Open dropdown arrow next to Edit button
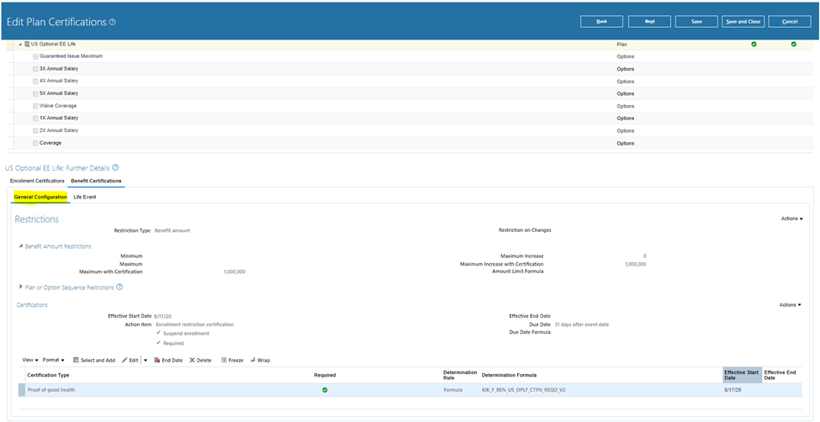The width and height of the screenshot is (820, 422). point(145,361)
